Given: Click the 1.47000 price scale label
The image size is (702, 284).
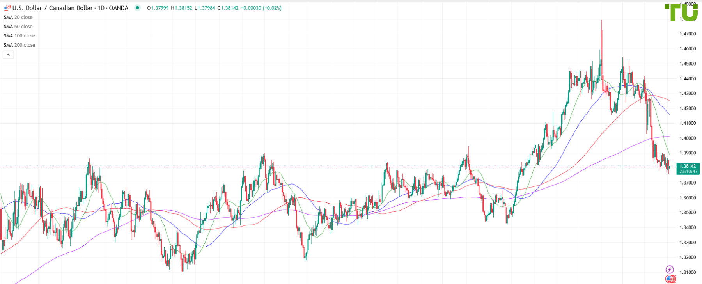Looking at the screenshot, I should pyautogui.click(x=688, y=34).
